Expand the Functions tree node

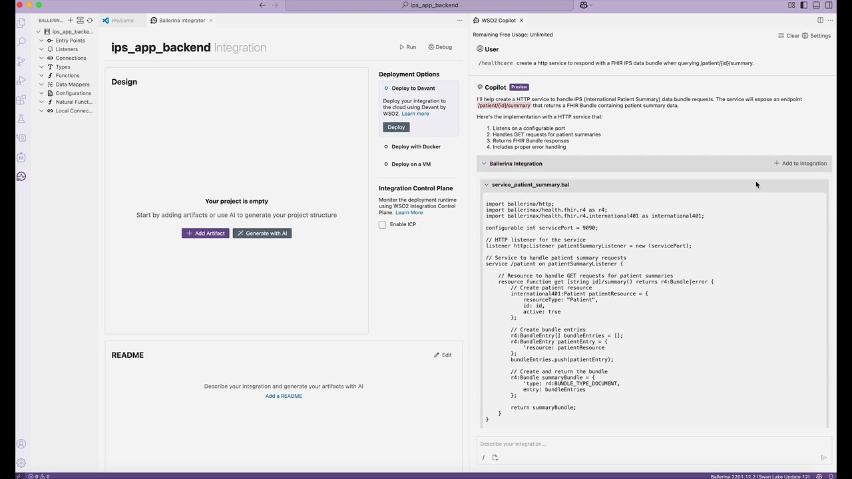42,76
